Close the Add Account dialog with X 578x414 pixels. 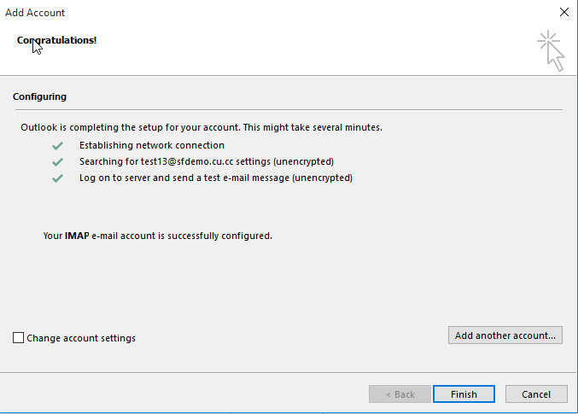pyautogui.click(x=564, y=12)
